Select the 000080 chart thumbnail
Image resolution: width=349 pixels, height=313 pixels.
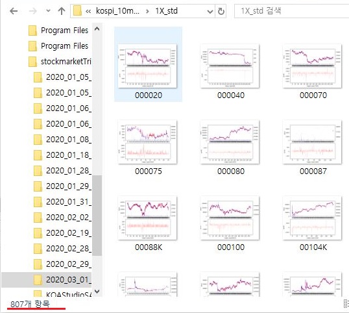[x=230, y=142]
